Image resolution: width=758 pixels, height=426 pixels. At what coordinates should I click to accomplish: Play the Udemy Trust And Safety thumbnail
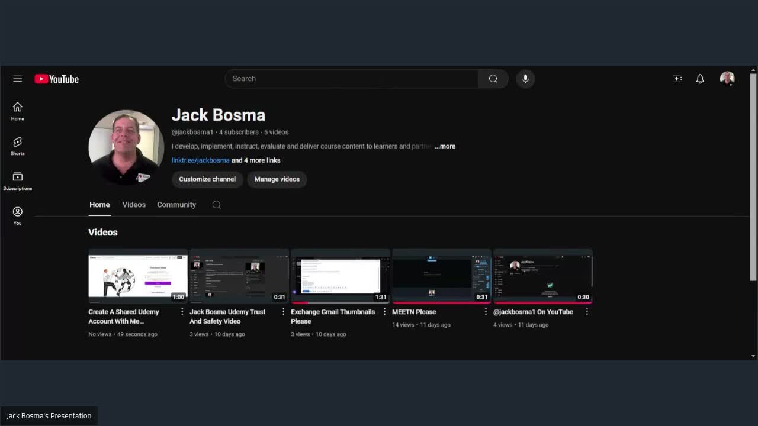tap(239, 276)
